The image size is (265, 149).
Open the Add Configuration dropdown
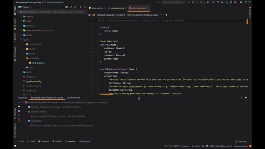tap(173, 2)
